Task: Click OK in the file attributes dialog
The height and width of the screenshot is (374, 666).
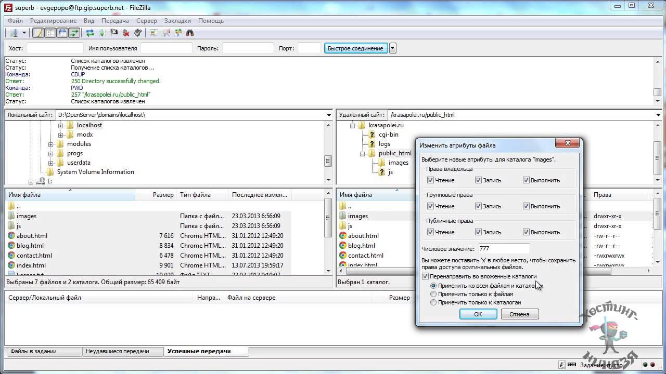Action: pos(478,314)
